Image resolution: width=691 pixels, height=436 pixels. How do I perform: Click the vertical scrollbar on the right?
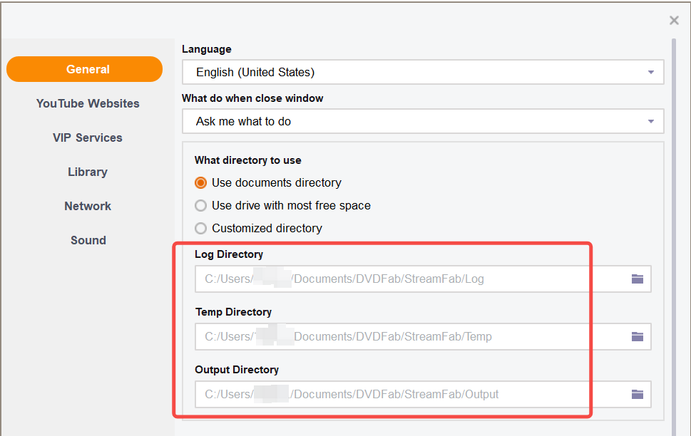674,214
